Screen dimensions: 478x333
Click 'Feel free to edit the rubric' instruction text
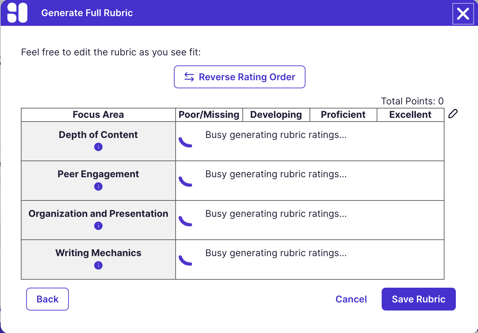[111, 52]
